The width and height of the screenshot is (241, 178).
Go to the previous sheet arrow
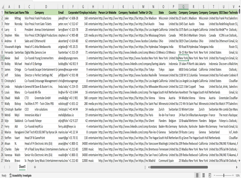tap(4, 167)
